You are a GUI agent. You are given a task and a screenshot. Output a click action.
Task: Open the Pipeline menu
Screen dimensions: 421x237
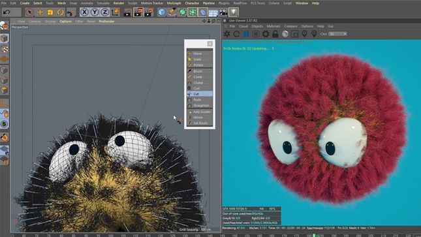pos(209,3)
